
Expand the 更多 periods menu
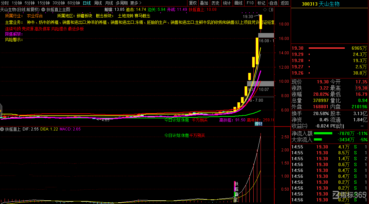[136, 3]
